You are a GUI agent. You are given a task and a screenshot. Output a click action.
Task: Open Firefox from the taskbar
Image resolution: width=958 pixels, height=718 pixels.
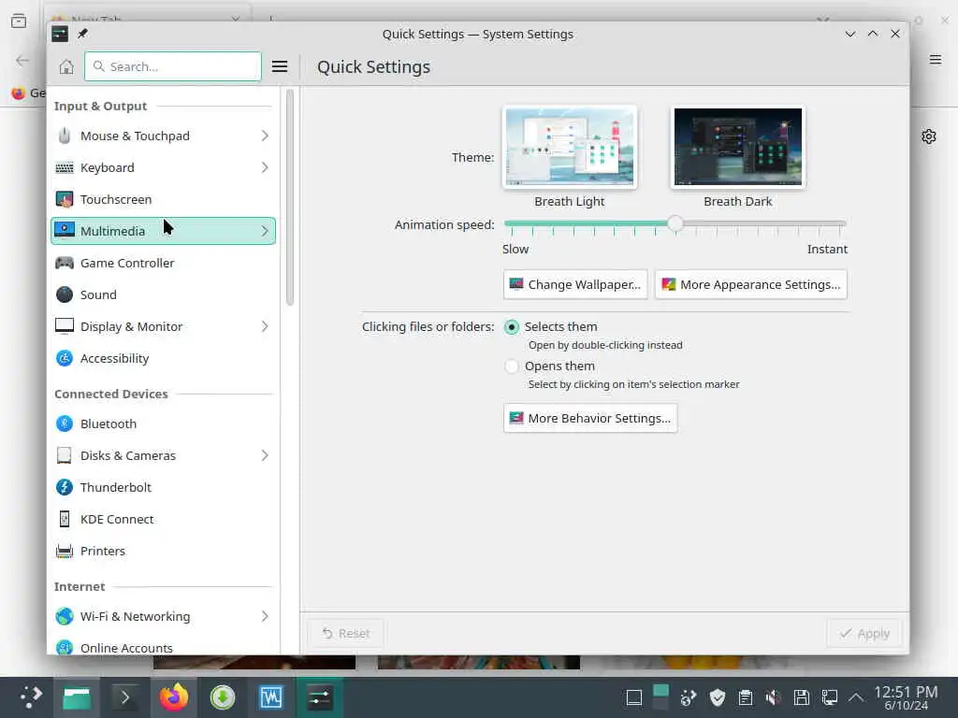coord(173,697)
